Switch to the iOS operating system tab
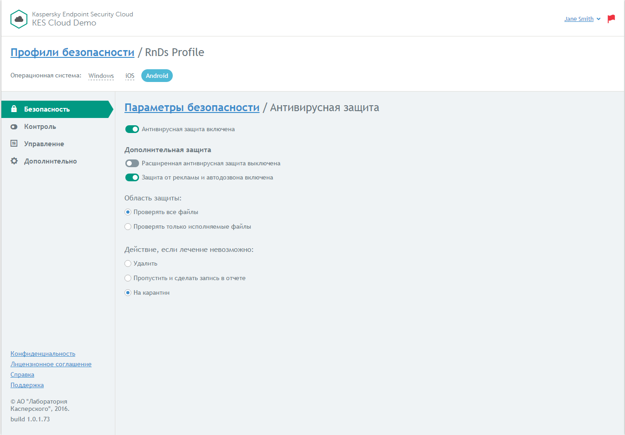The image size is (625, 435). pyautogui.click(x=130, y=76)
